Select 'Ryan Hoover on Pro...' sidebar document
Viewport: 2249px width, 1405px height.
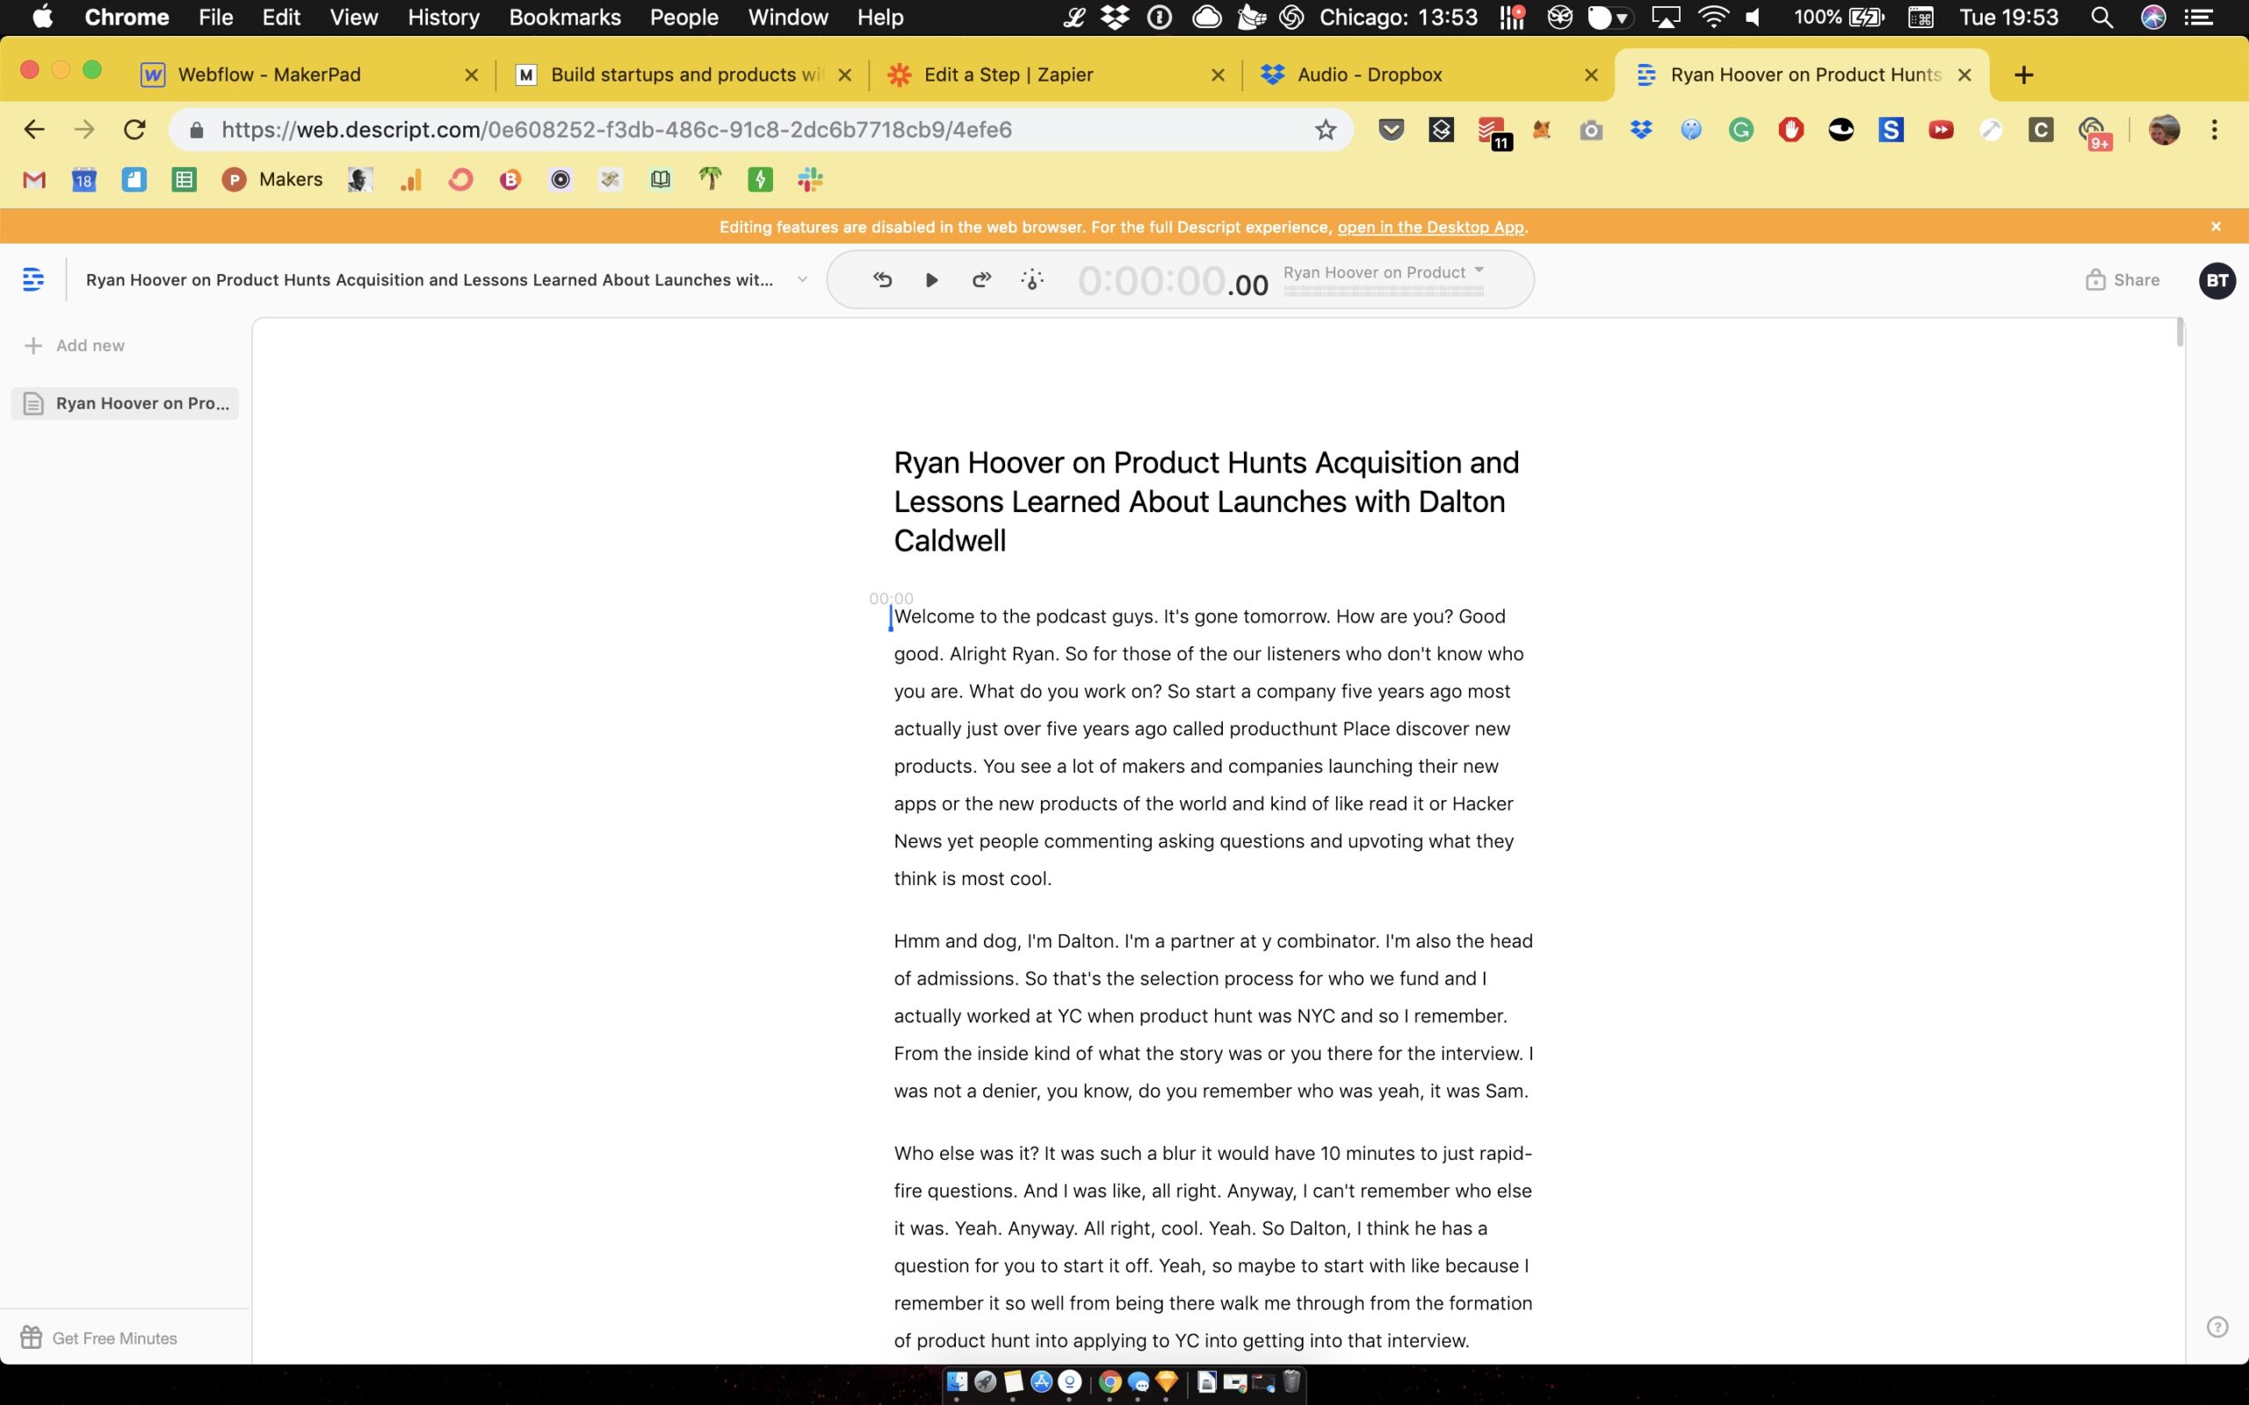tap(126, 403)
